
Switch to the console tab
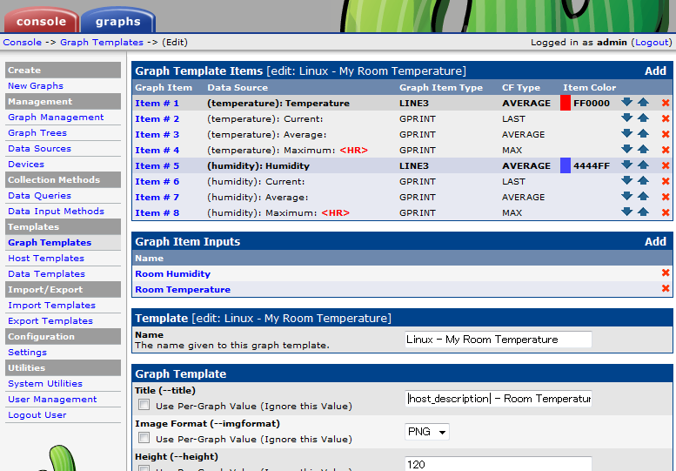click(42, 21)
